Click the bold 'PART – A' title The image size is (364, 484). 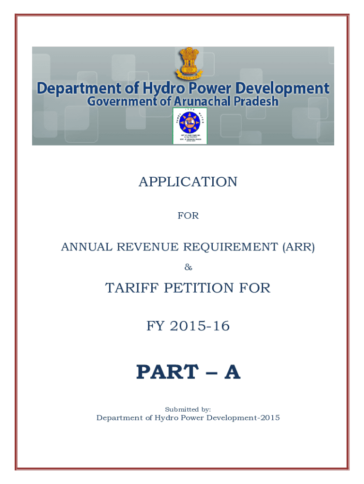click(x=188, y=372)
